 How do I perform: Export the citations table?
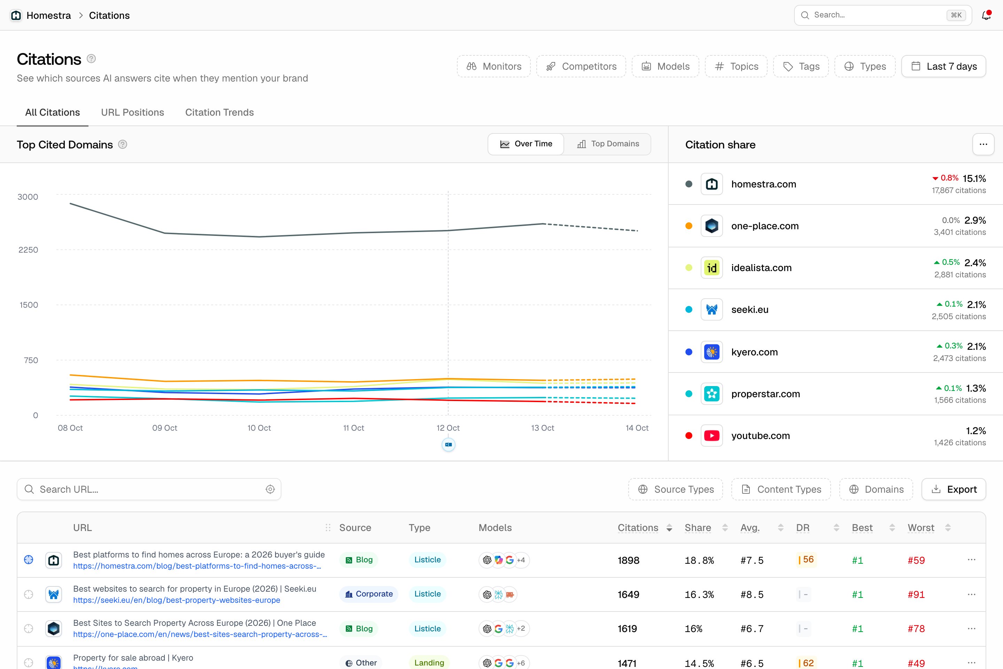coord(954,489)
